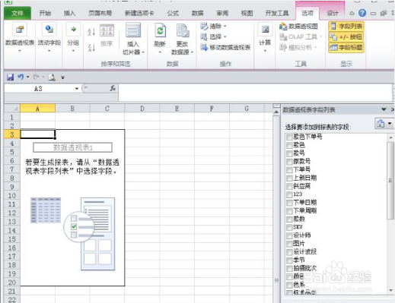Open the undo history dropdown arrow
The image size is (395, 303).
[27, 77]
